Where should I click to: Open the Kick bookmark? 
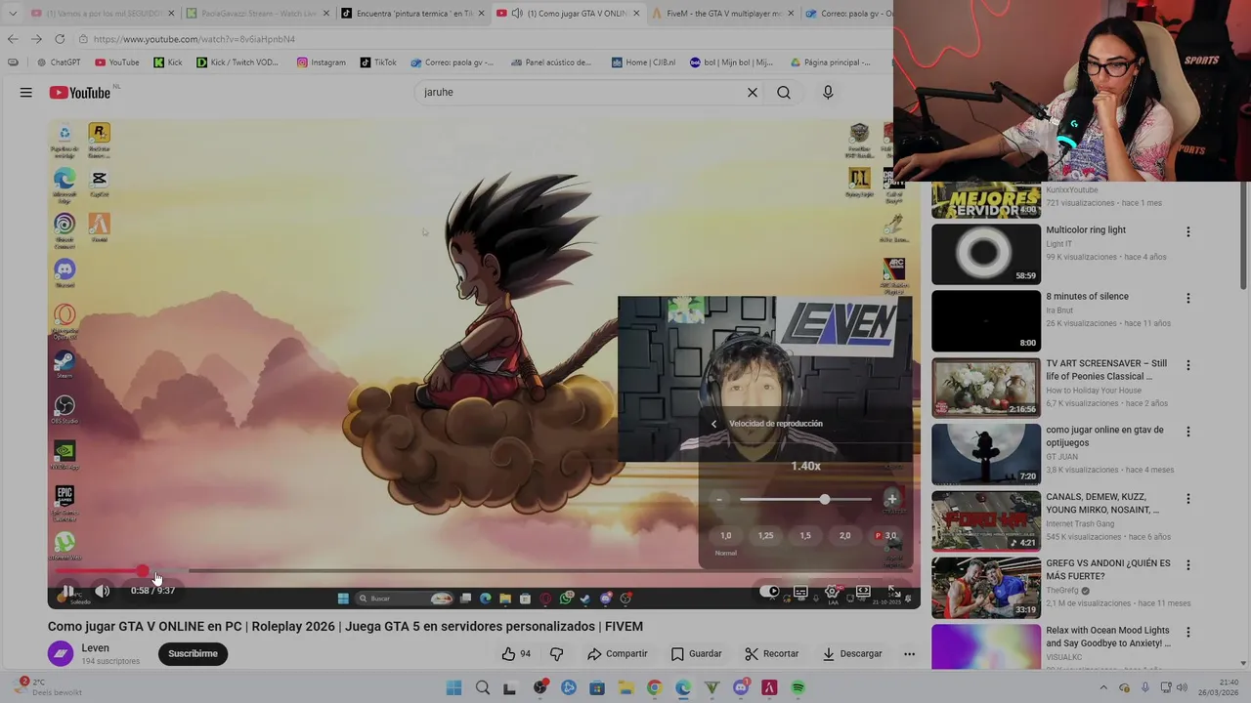168,62
